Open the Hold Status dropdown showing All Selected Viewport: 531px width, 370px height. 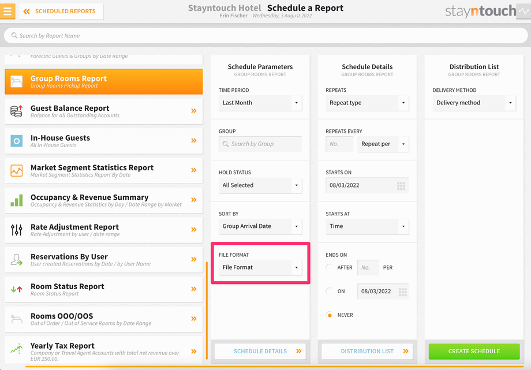tap(260, 185)
